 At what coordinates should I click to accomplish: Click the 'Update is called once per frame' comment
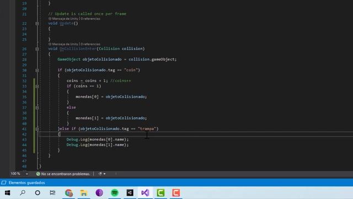[87, 14]
